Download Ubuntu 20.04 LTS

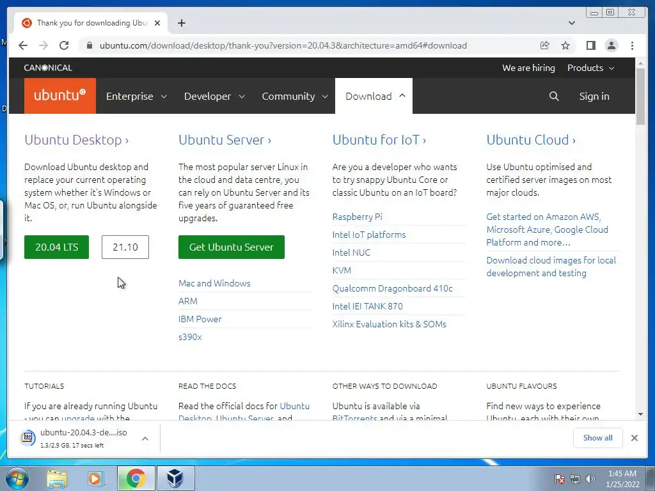click(x=56, y=247)
